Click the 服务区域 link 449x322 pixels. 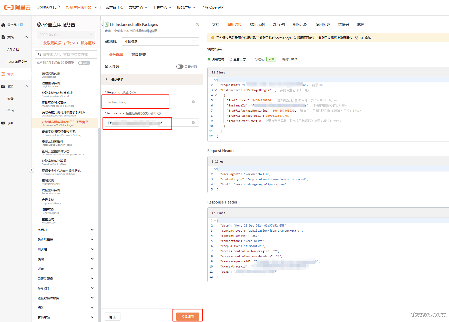[88, 43]
